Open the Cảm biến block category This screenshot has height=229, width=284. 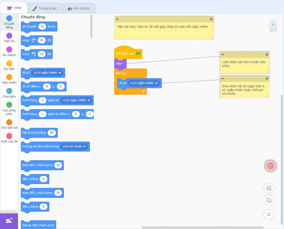point(9,93)
